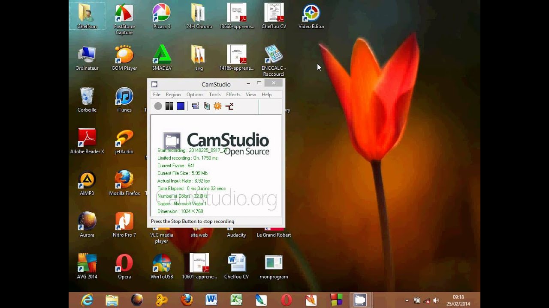Select the iTunes desktop shortcut
This screenshot has width=549, height=308.
[x=124, y=100]
